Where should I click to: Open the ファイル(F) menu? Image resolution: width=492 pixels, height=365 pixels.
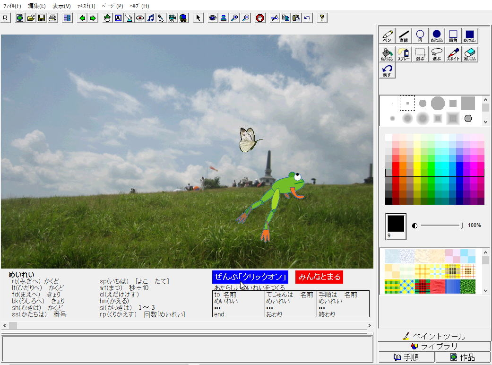pos(12,6)
